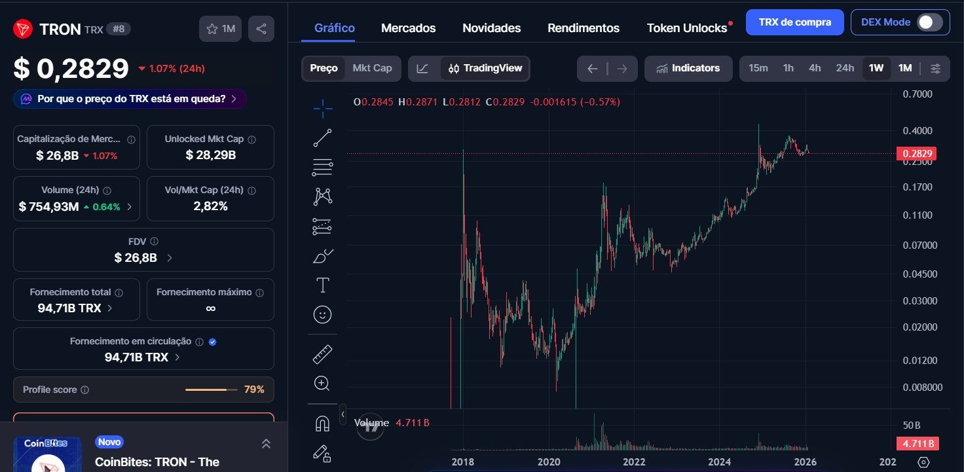Viewport: 964px width, 472px height.
Task: Open the chart axis settings gear icon
Action: [x=924, y=462]
